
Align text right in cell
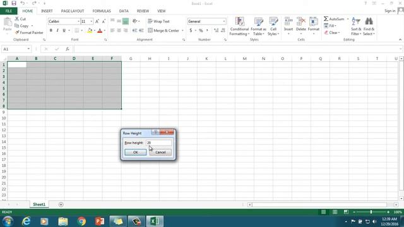tap(126, 30)
